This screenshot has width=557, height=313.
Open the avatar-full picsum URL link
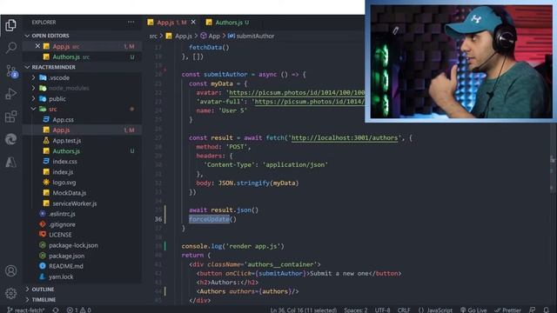[x=310, y=102]
